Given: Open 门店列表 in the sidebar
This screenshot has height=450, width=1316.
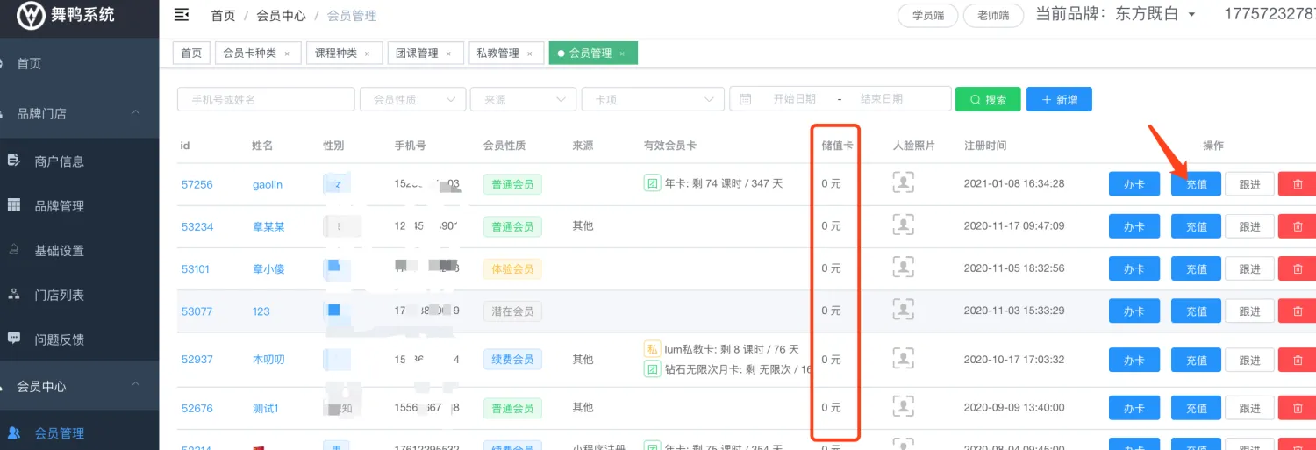Looking at the screenshot, I should tap(59, 296).
